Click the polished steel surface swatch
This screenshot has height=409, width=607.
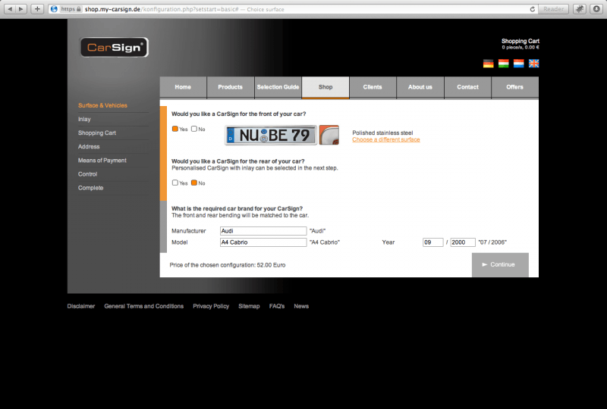[x=329, y=135]
